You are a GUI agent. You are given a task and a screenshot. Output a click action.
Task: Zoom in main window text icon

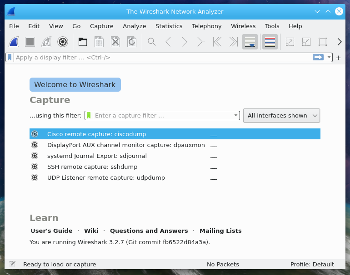pyautogui.click(x=290, y=42)
